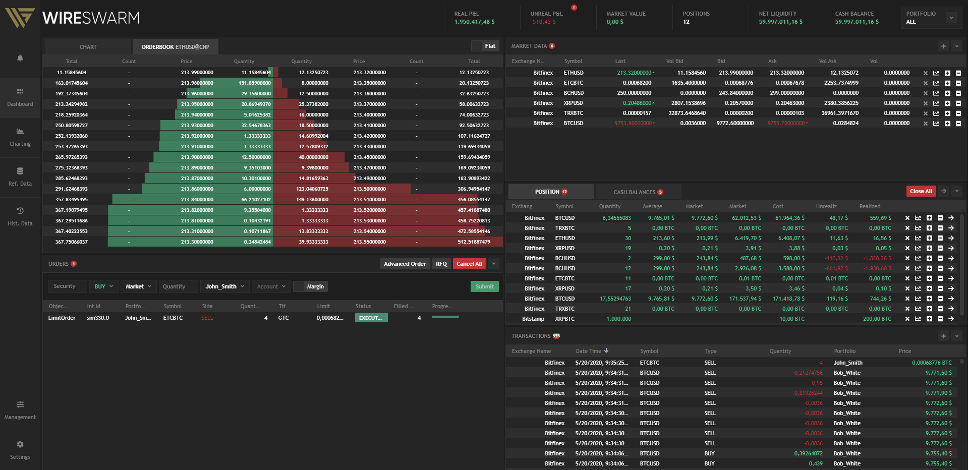This screenshot has height=470, width=968.
Task: Open the notifications bell in the sidebar
Action: pyautogui.click(x=20, y=58)
